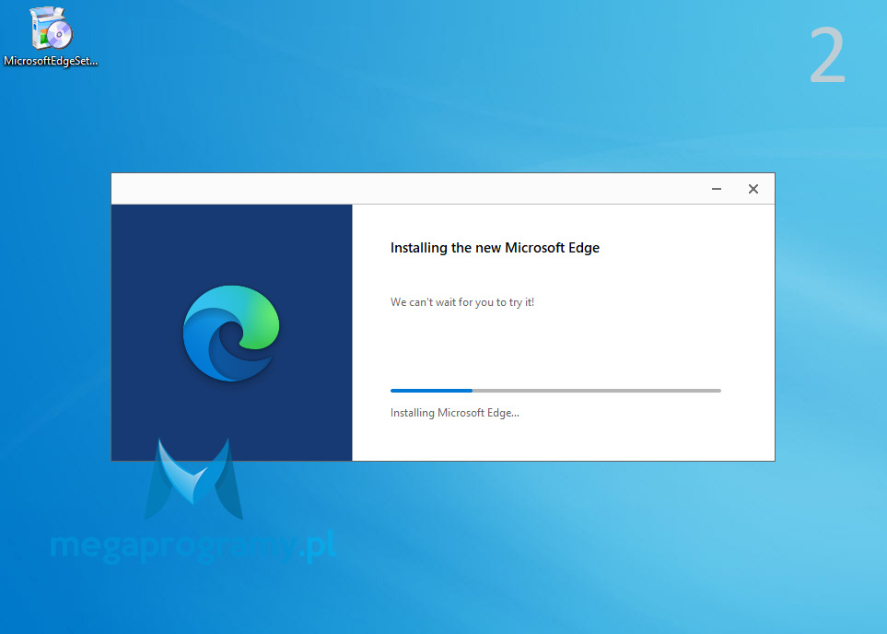Click the megaprogramy.pl watermark text
The image size is (887, 634).
coord(192,546)
